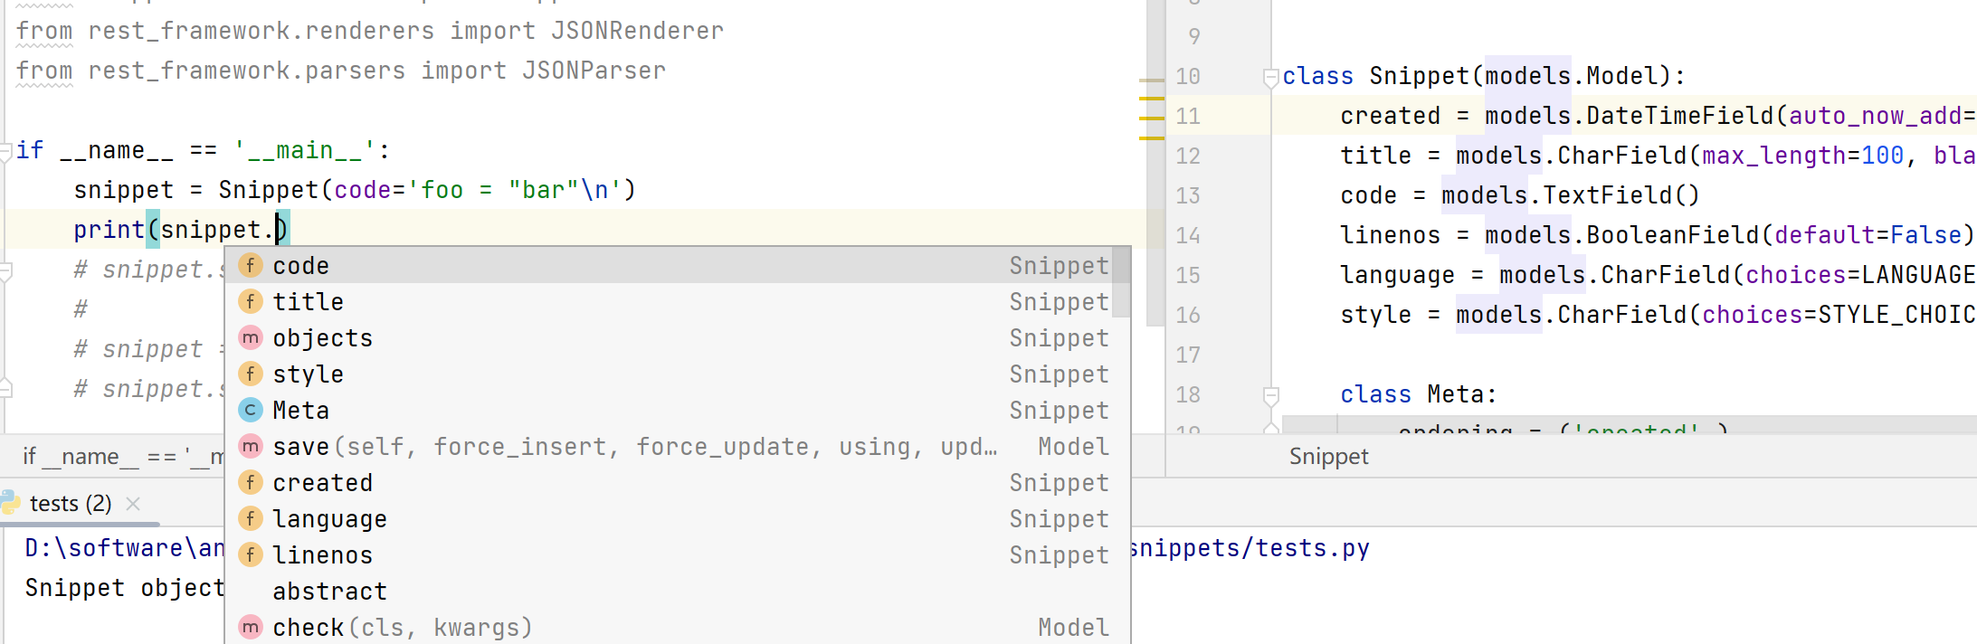The image size is (1977, 644).
Task: Fold the if __name__ == '__main__' block
Action: click(x=5, y=151)
